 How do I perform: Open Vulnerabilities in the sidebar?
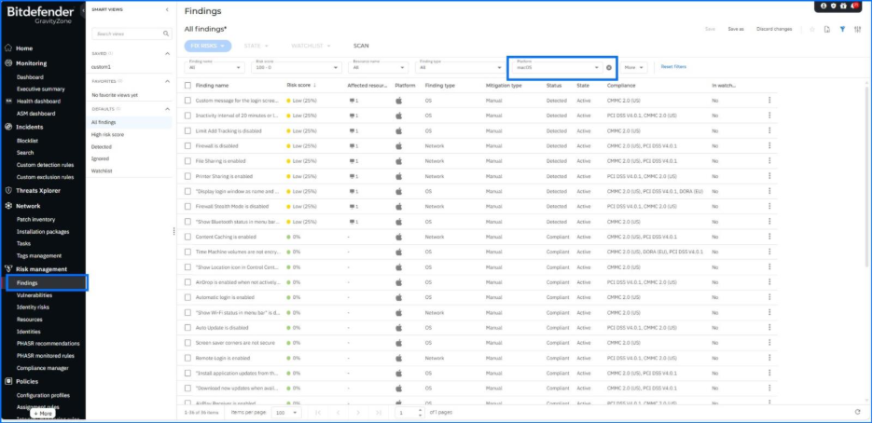[35, 295]
